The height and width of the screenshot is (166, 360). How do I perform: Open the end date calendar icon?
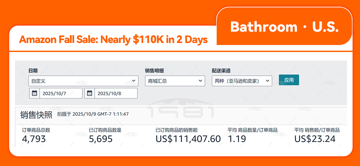[89, 93]
